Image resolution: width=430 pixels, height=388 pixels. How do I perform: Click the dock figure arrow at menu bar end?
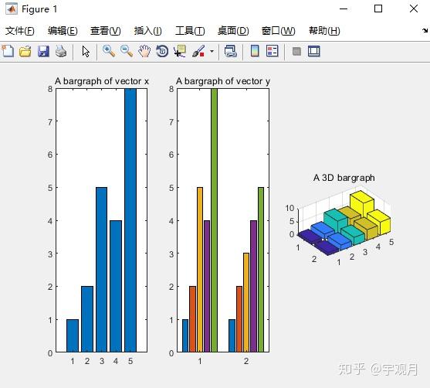[x=425, y=30]
